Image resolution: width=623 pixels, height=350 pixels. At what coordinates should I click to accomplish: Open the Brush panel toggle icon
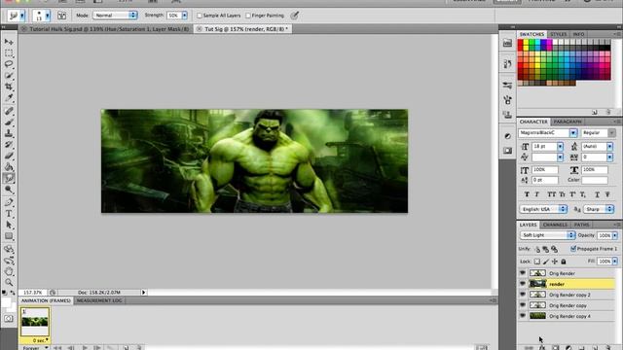coord(61,16)
